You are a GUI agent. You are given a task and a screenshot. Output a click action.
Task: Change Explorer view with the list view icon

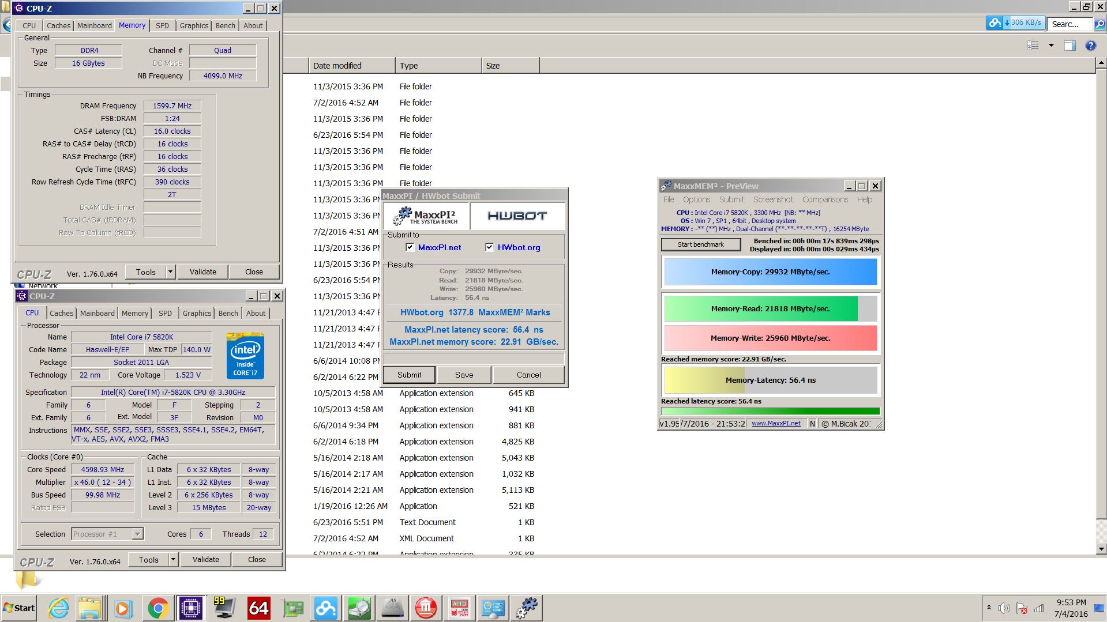[x=1033, y=46]
